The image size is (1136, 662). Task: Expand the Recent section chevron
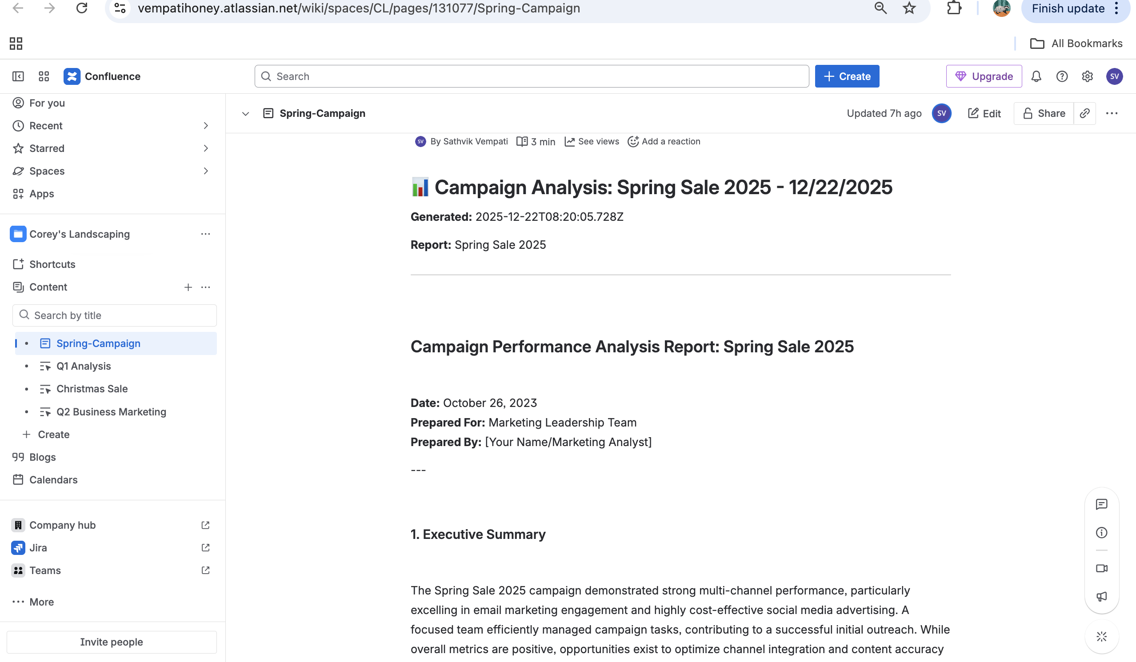(206, 126)
